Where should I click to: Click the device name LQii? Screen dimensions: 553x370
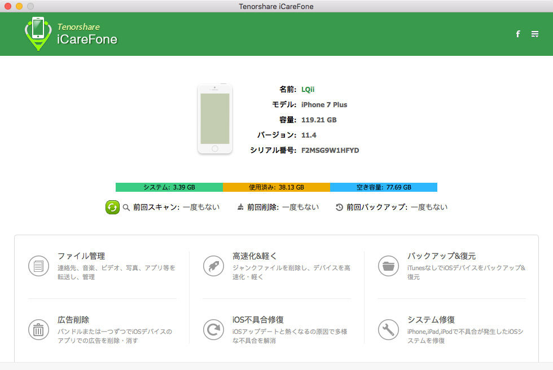click(x=308, y=90)
